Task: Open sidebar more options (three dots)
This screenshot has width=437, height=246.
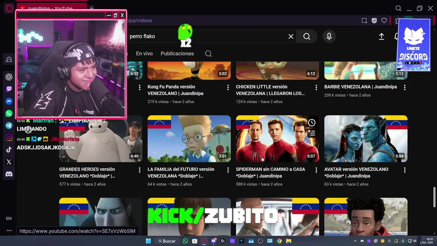Action: (x=9, y=231)
